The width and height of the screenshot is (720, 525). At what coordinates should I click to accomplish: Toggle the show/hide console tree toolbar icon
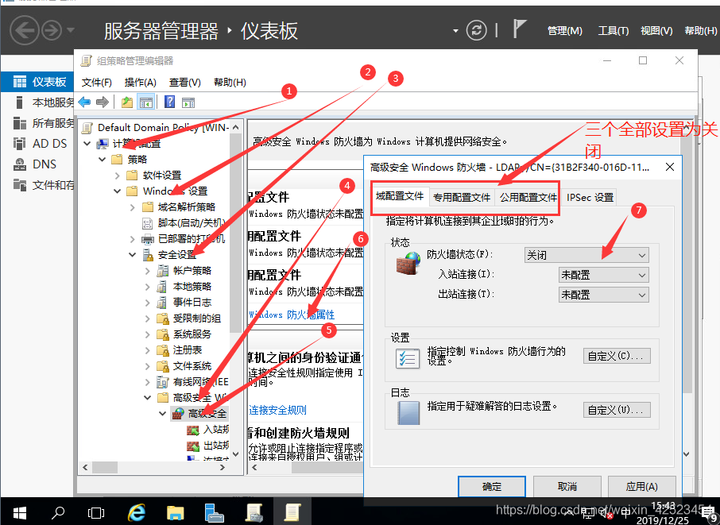pyautogui.click(x=146, y=102)
